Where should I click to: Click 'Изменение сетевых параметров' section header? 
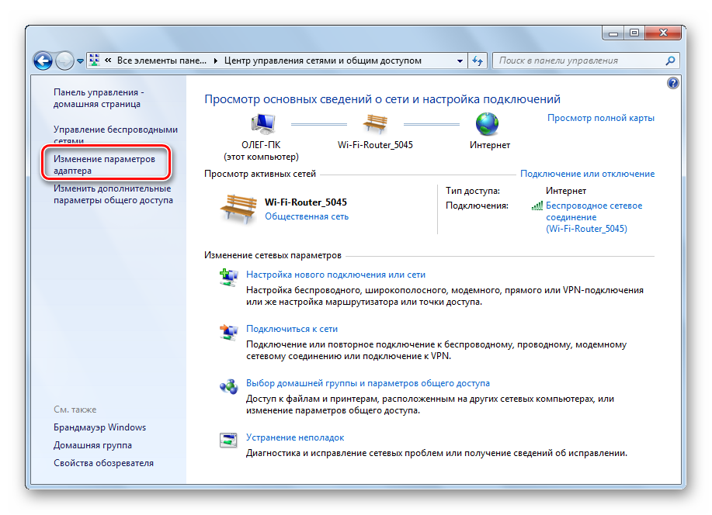[x=273, y=255]
